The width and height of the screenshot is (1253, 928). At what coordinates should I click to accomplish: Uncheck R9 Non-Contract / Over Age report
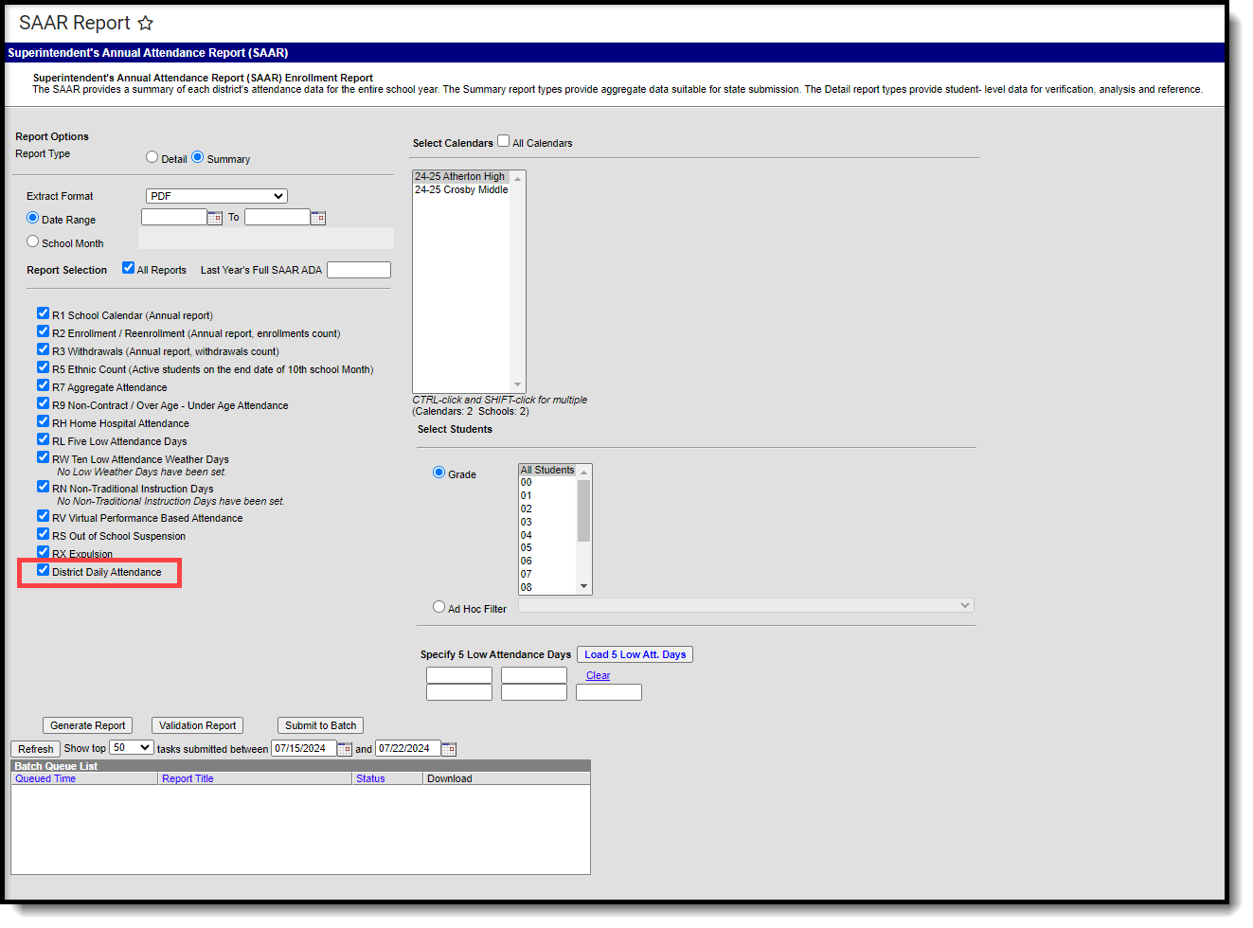pyautogui.click(x=44, y=403)
